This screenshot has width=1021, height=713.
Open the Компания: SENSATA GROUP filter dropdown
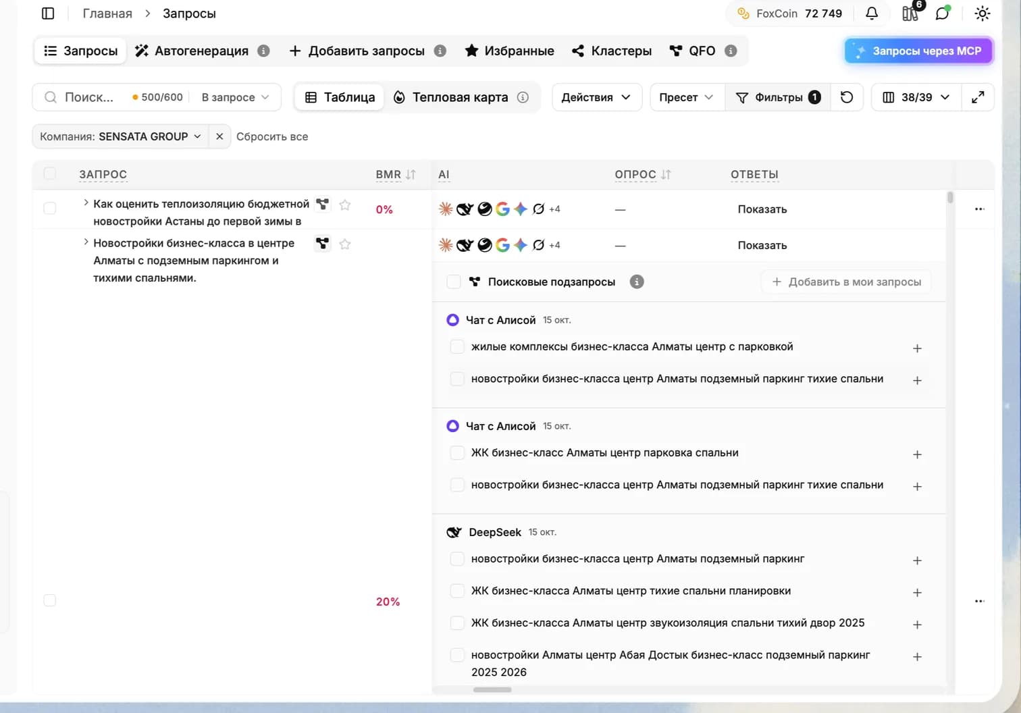pos(120,136)
